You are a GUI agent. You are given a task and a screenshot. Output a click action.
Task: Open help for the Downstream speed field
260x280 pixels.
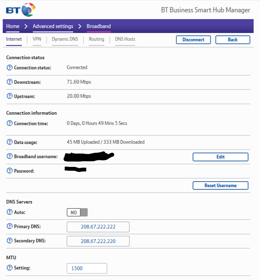click(x=9, y=82)
